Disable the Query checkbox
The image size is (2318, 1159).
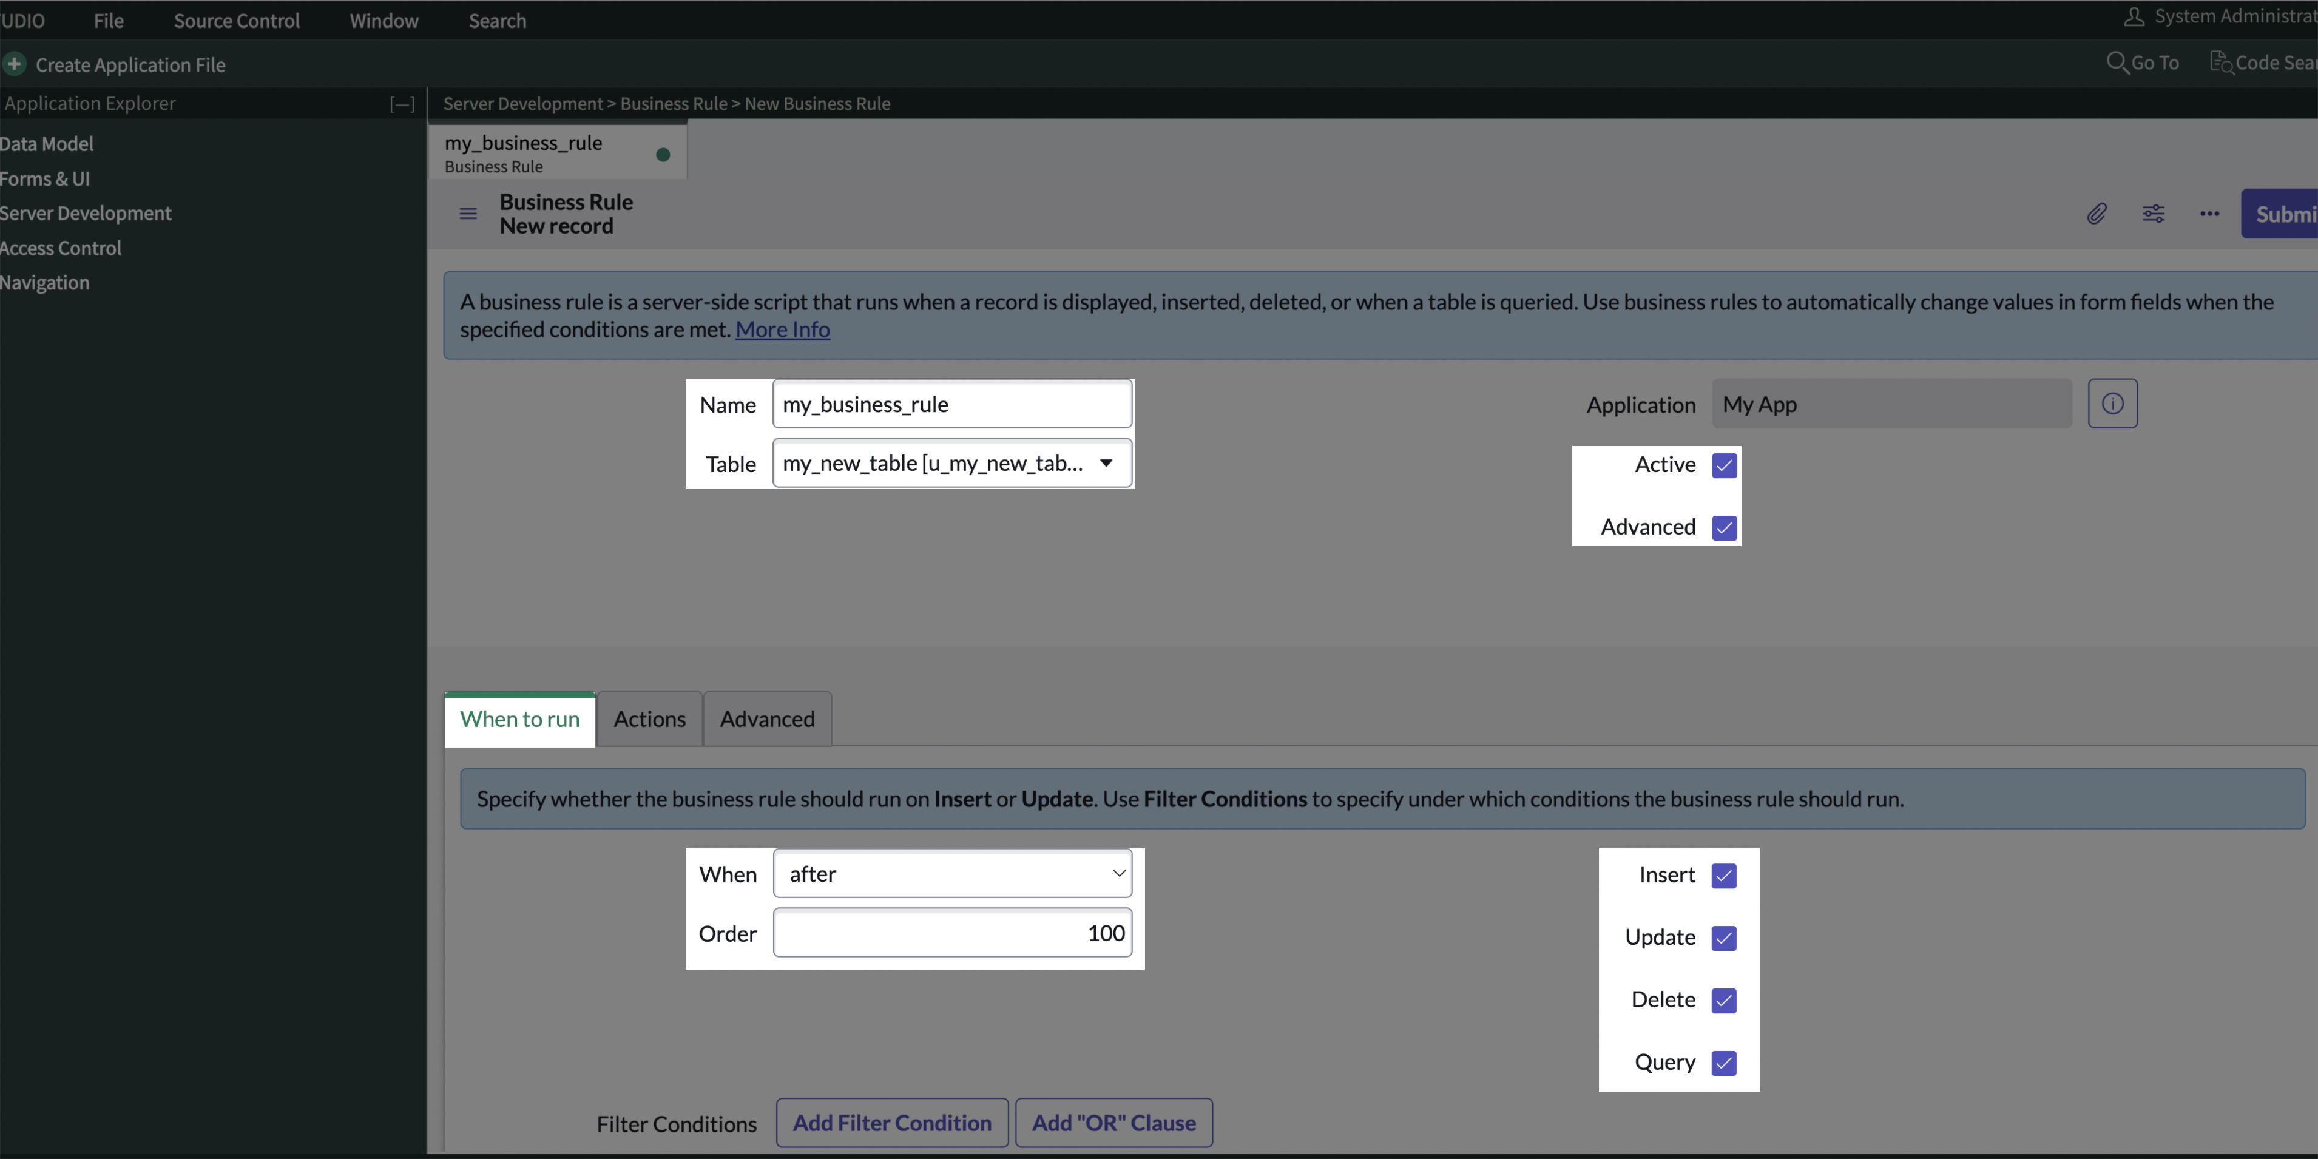click(1723, 1063)
